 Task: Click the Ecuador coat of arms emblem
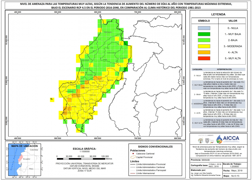click(207, 141)
